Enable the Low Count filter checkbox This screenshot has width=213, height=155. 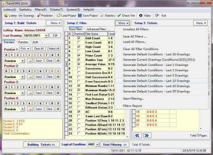point(78,51)
